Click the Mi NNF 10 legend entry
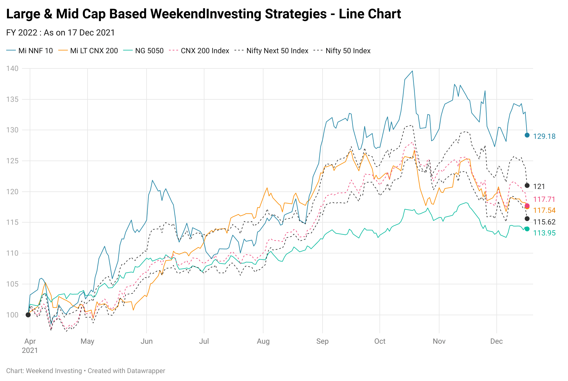This screenshot has height=381, width=568. point(30,51)
